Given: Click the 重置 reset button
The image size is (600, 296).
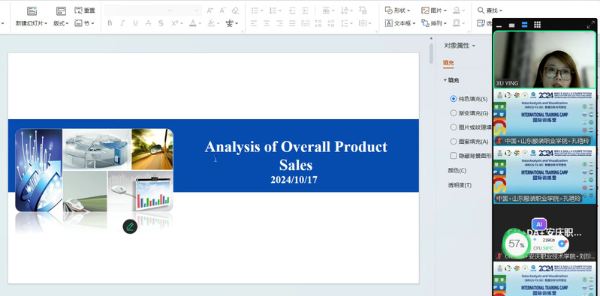Looking at the screenshot, I should tap(85, 10).
